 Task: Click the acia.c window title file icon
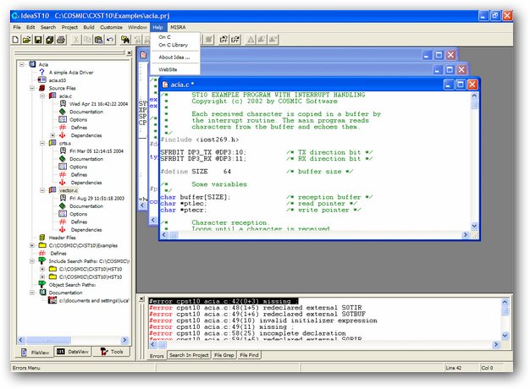(x=165, y=85)
